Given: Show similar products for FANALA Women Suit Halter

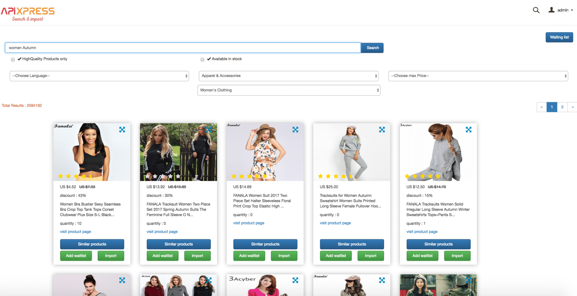Looking at the screenshot, I should [265, 244].
